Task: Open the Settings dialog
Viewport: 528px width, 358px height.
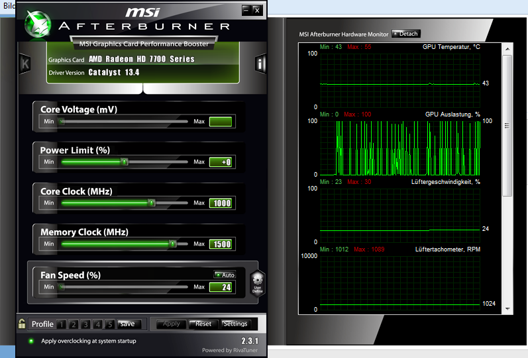Action: point(235,324)
